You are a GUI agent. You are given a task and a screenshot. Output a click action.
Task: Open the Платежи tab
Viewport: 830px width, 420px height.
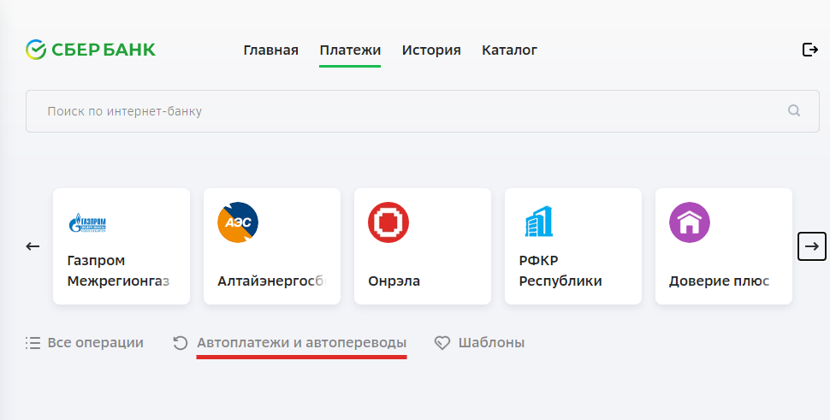coord(350,50)
